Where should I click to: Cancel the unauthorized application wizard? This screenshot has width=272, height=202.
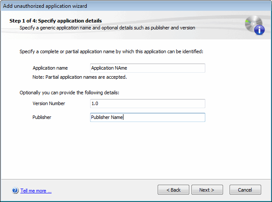(245, 190)
